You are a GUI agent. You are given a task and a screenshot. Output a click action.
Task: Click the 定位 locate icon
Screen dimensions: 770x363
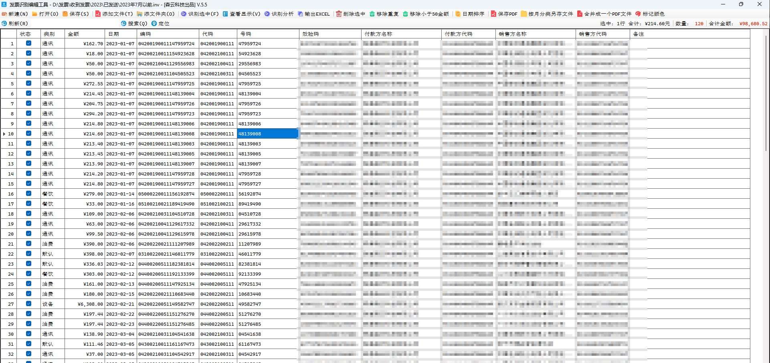154,24
